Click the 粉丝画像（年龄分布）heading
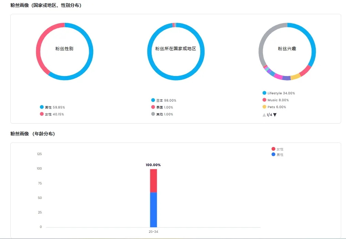This screenshot has width=346, height=239. click(x=33, y=134)
